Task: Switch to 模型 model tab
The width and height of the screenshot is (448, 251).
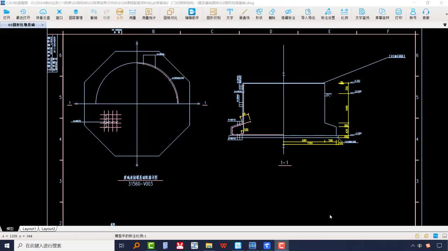Action: (10, 229)
